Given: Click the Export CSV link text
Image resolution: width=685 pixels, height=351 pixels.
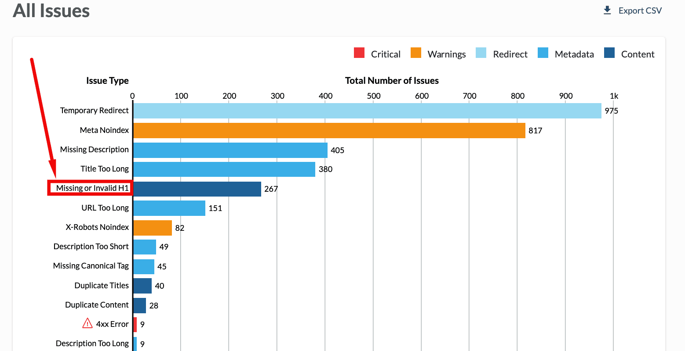Looking at the screenshot, I should pyautogui.click(x=640, y=11).
